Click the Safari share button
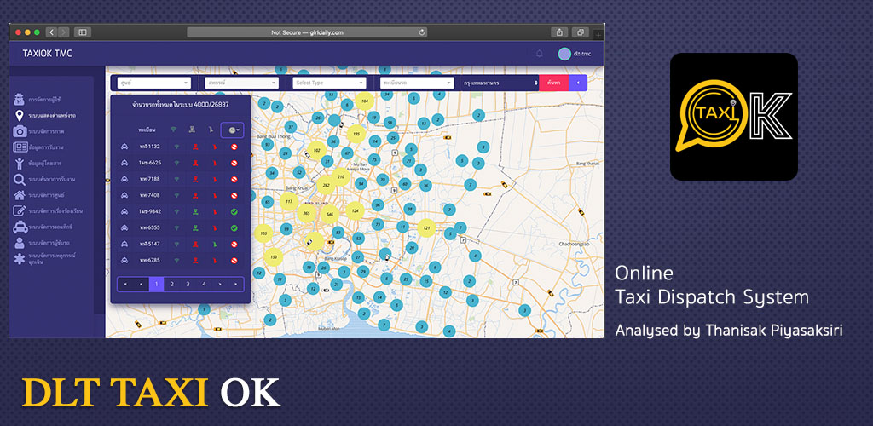Image resolution: width=873 pixels, height=426 pixels. 559,32
